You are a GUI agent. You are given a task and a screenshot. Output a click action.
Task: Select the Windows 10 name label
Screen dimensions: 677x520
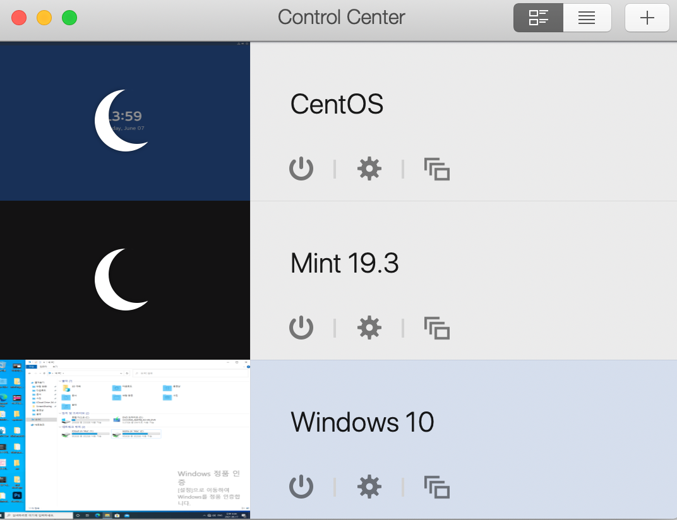tap(362, 422)
